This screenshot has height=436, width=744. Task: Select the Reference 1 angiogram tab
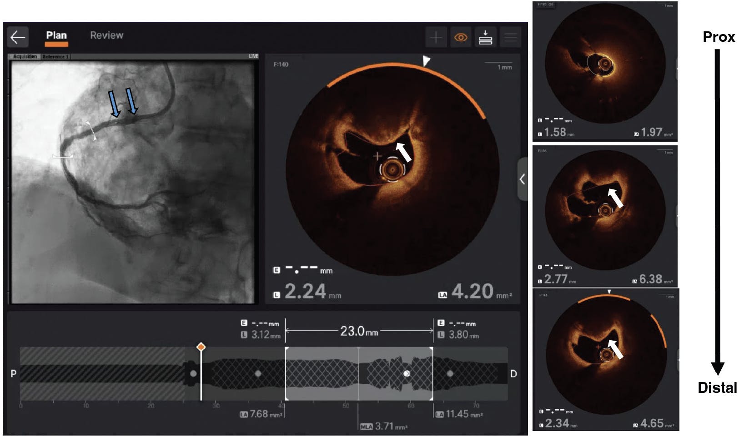tap(55, 57)
